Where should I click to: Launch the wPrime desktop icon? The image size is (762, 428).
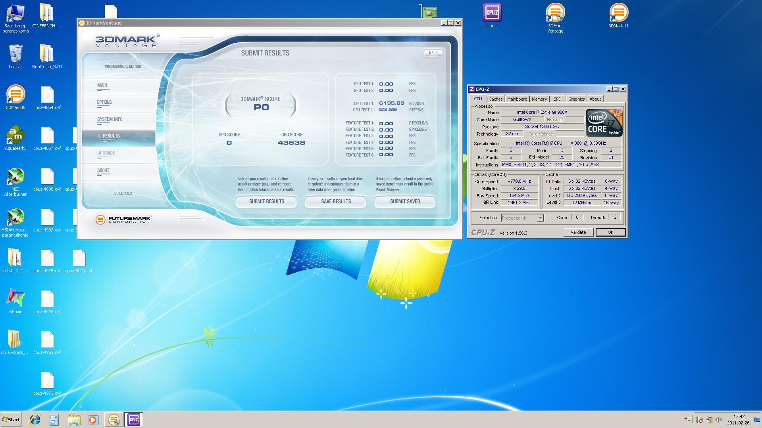tap(15, 302)
